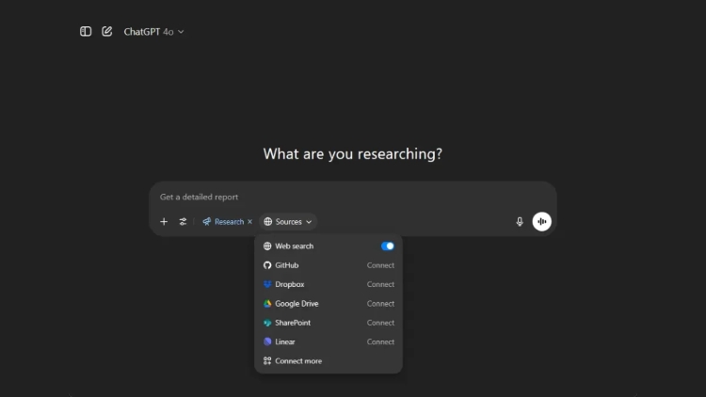Screen dimensions: 706x397
Task: Connect the Google Drive account
Action: 380,304
